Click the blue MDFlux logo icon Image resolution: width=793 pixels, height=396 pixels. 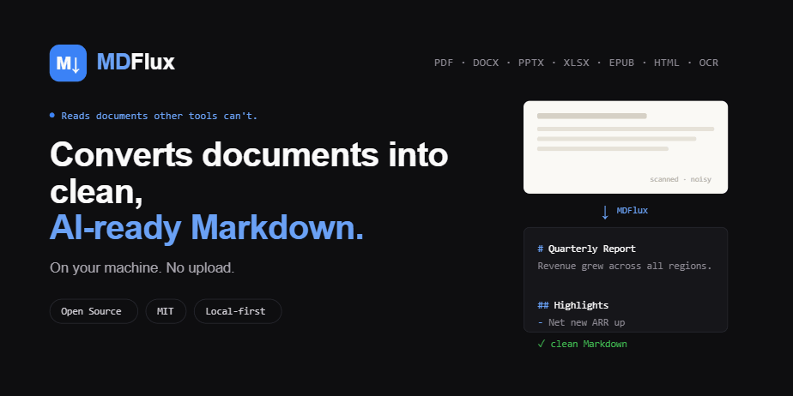tap(68, 63)
